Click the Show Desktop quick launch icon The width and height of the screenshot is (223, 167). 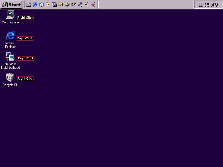[x=29, y=4]
